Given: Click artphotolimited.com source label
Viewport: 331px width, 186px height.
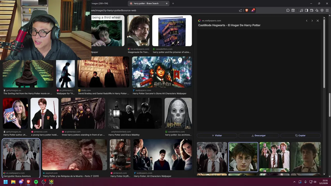Looking at the screenshot, I should point(121,132).
